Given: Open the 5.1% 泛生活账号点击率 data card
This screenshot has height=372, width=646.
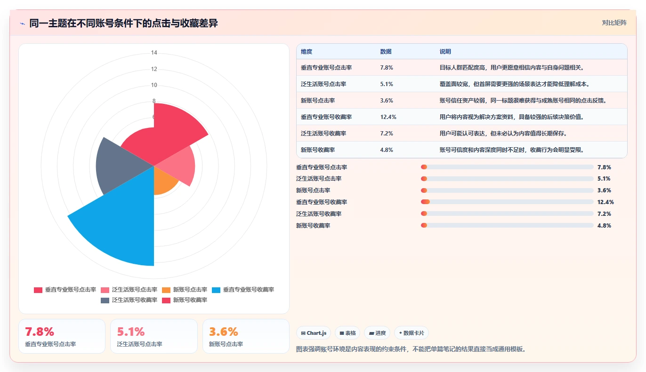Looking at the screenshot, I should (153, 336).
